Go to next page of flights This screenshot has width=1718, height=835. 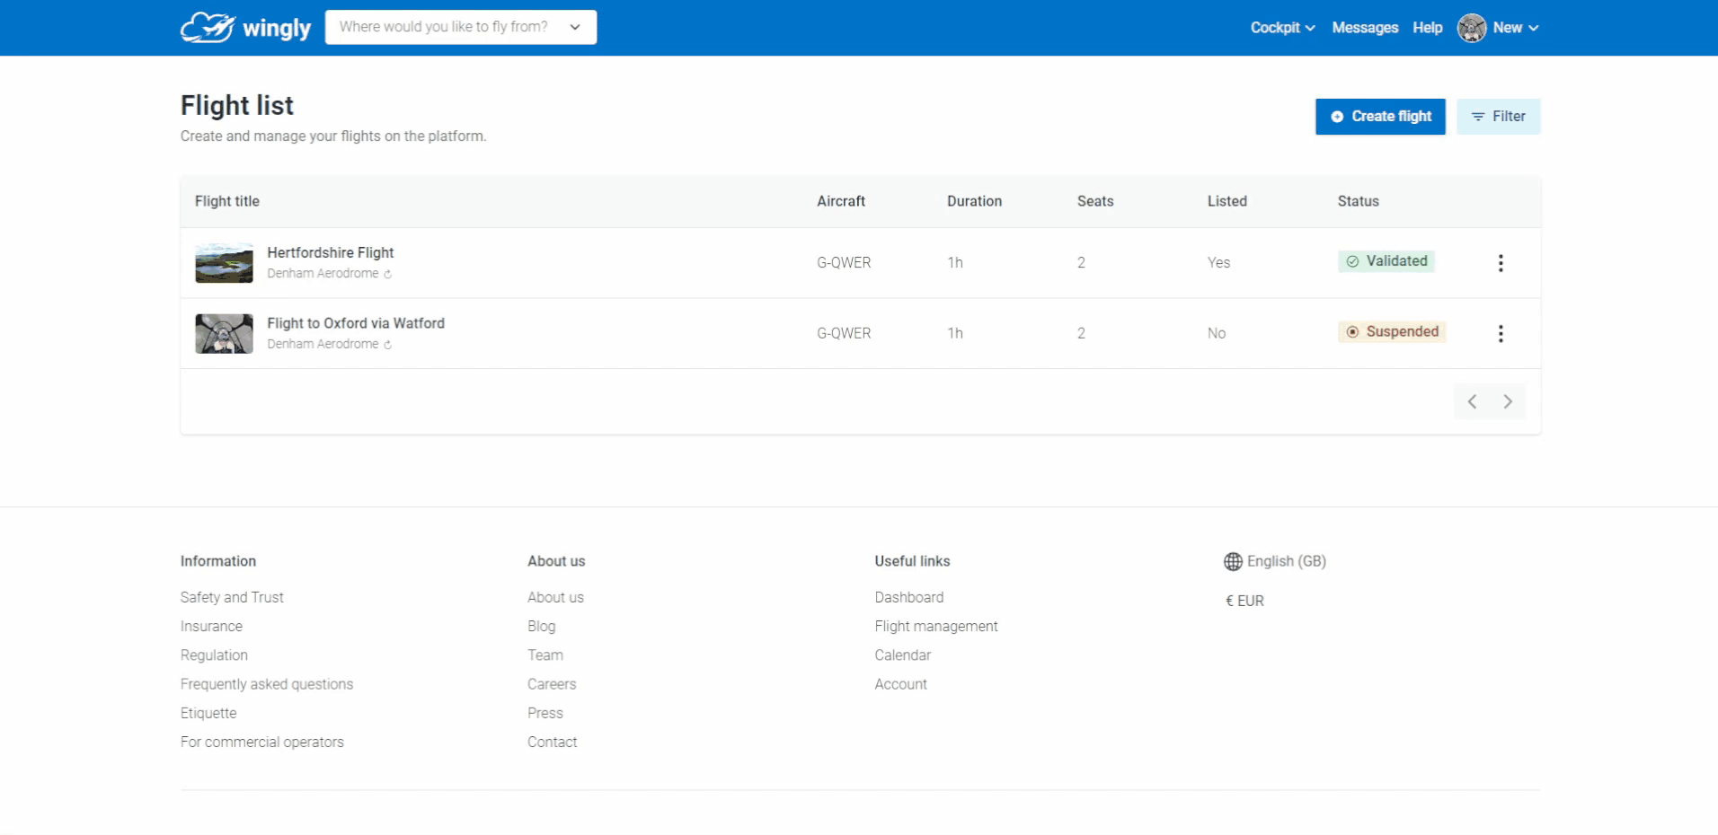click(x=1507, y=402)
